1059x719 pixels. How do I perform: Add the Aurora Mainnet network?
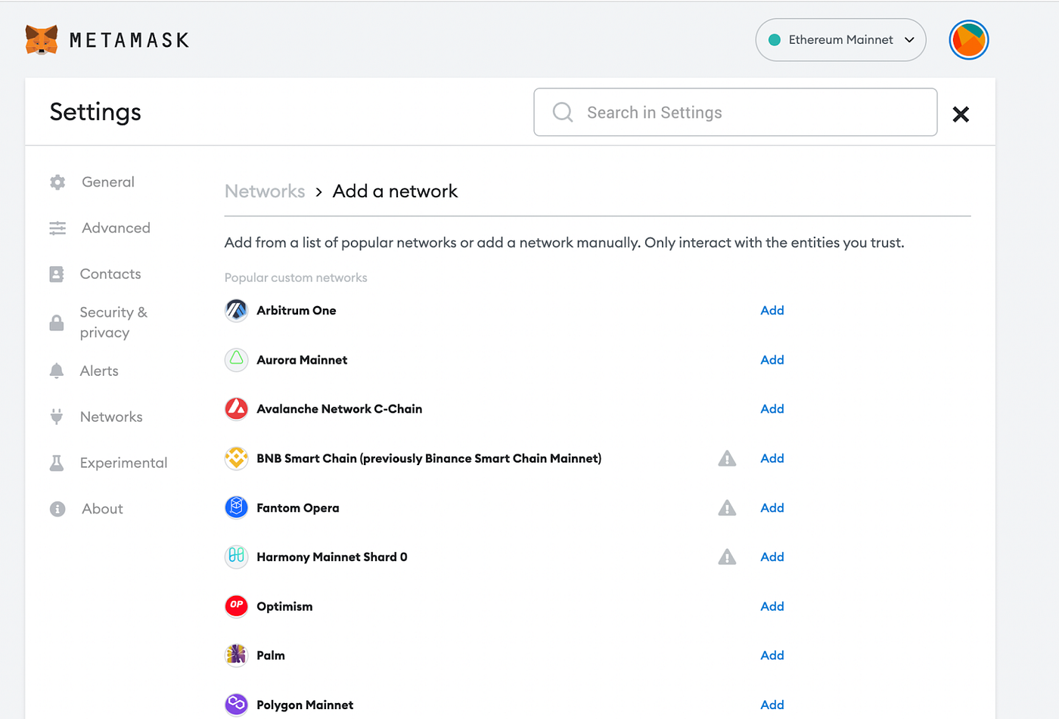pyautogui.click(x=772, y=360)
